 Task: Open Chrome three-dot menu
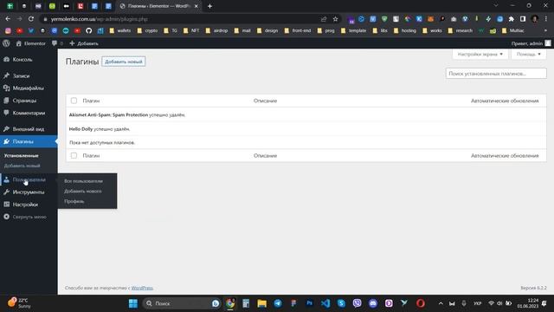tap(546, 19)
